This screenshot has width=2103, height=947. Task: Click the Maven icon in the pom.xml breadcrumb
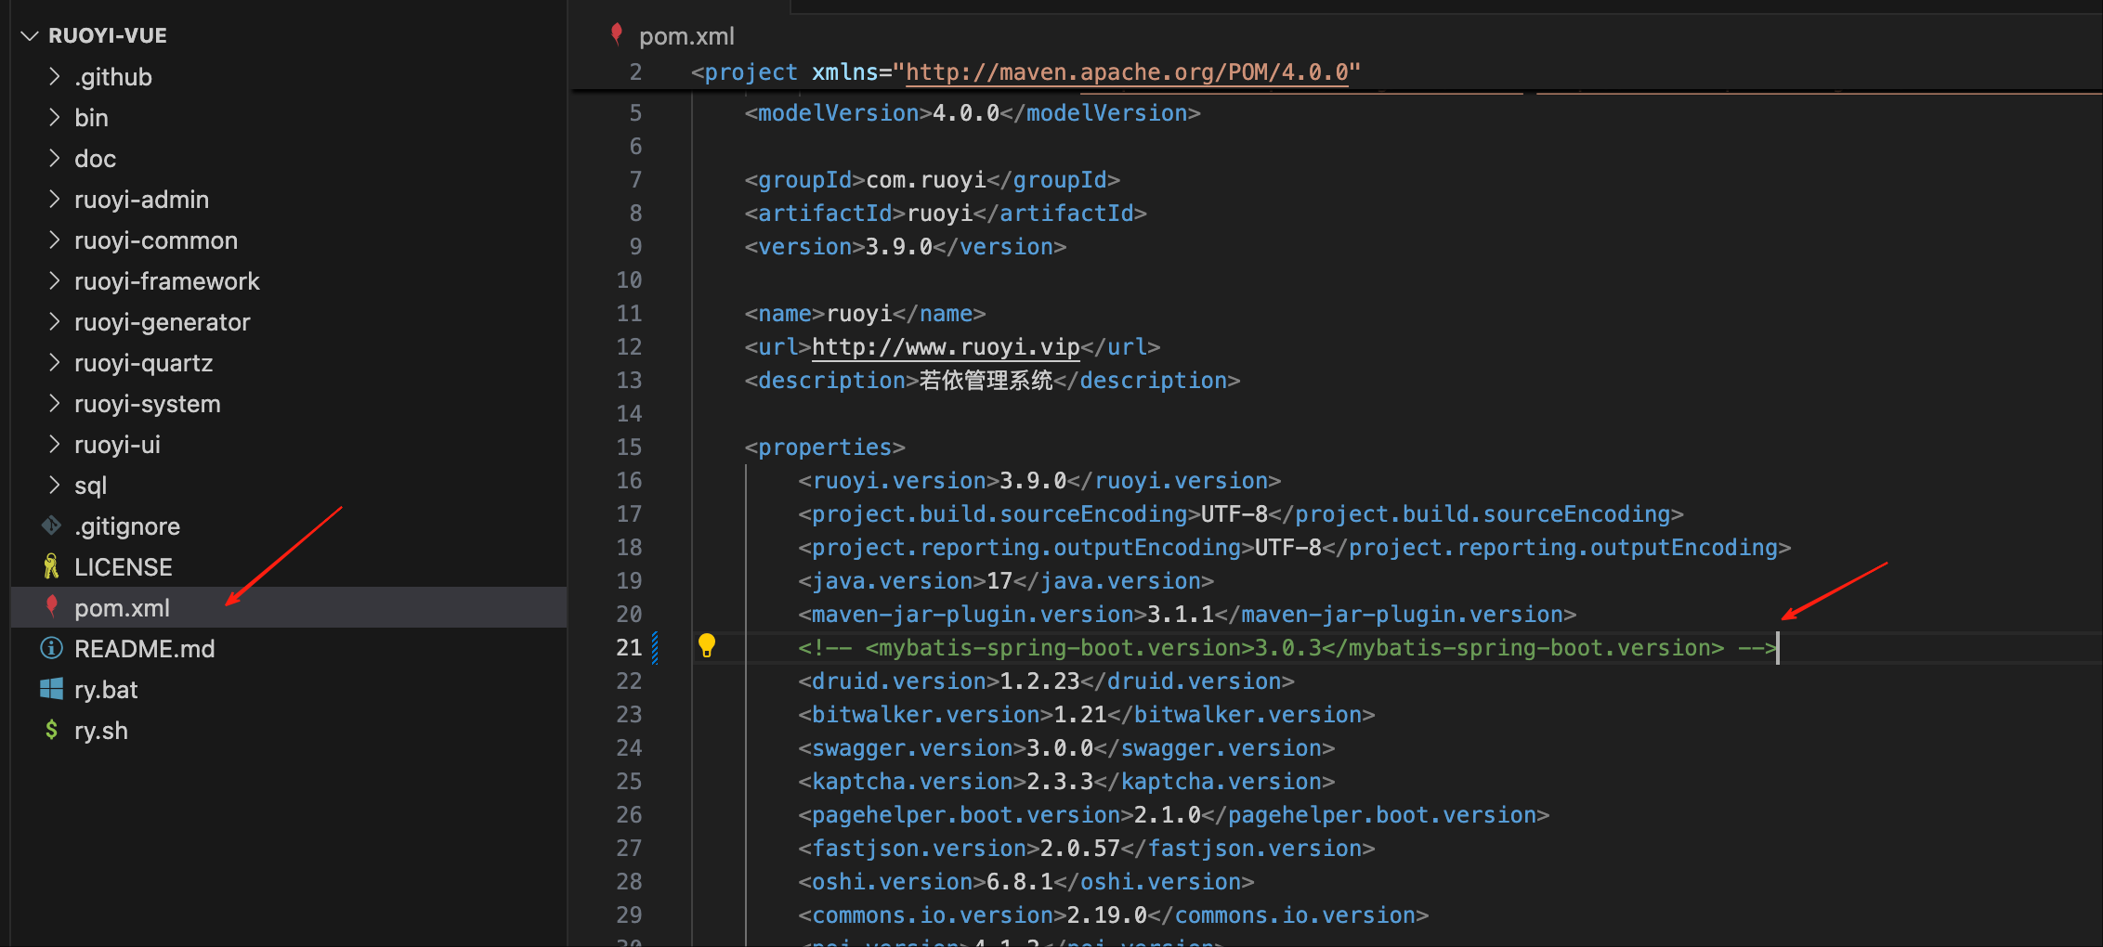(x=616, y=35)
